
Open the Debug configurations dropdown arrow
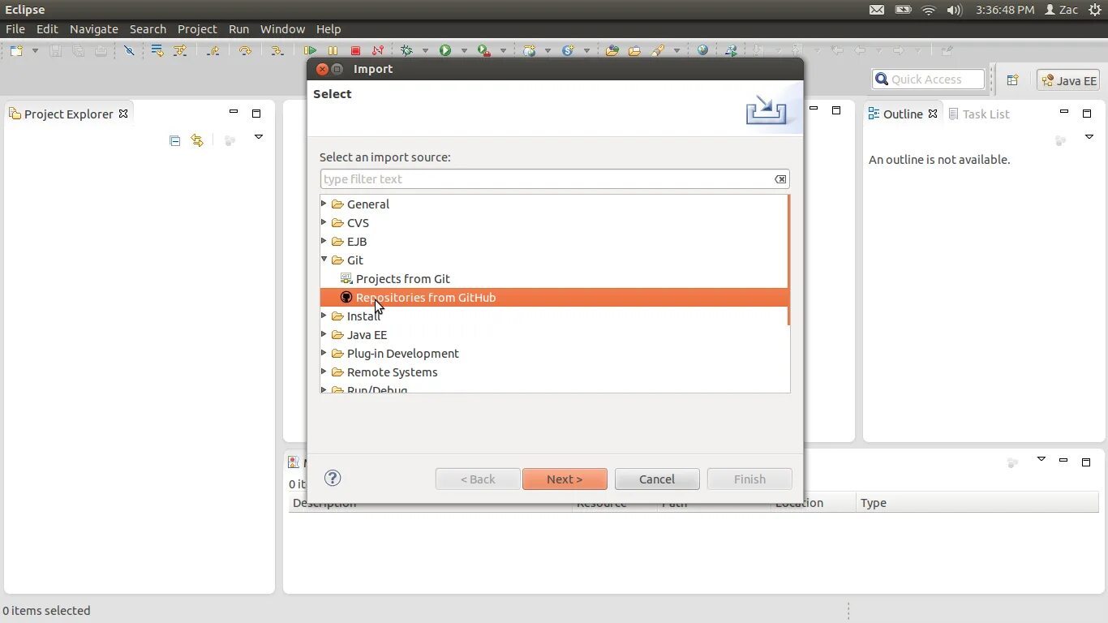424,50
